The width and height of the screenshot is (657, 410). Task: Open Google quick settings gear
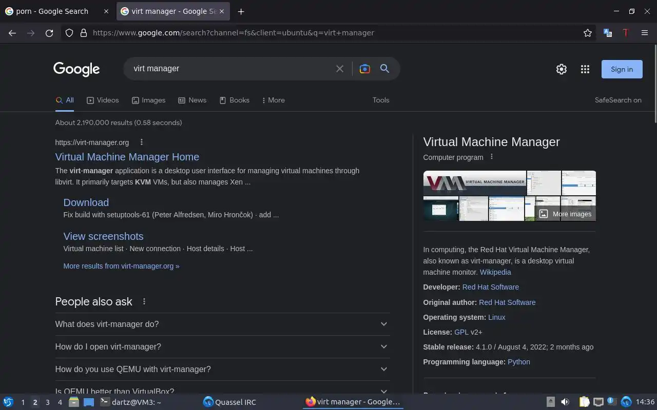[562, 69]
